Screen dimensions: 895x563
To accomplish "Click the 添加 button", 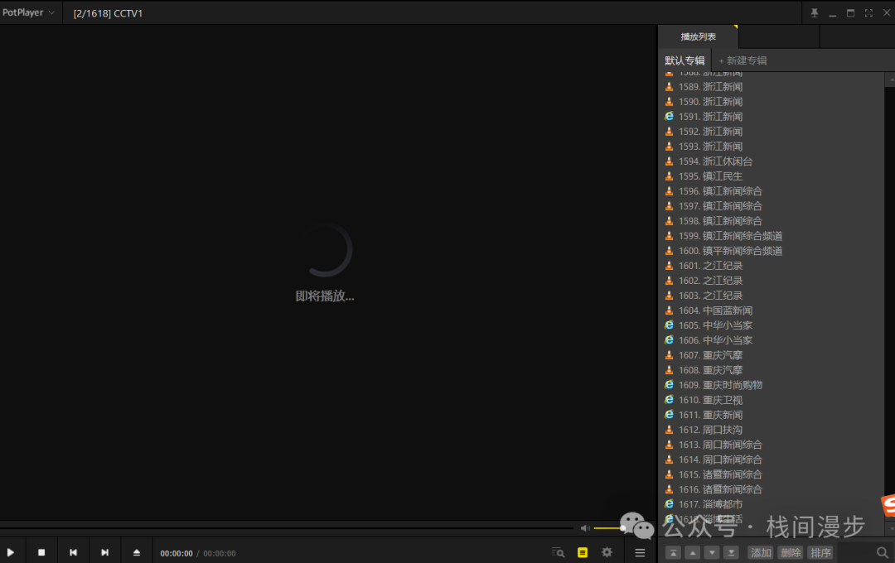I will click(761, 553).
